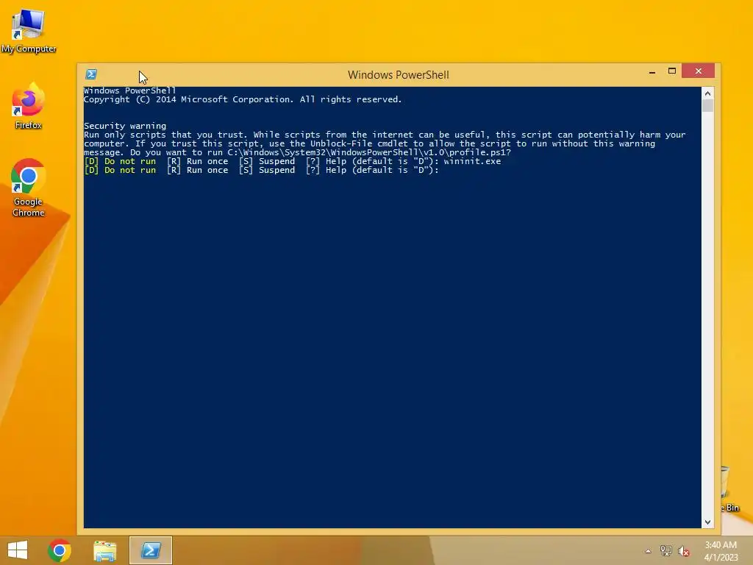Select the PowerShell taskbar button

click(x=150, y=550)
